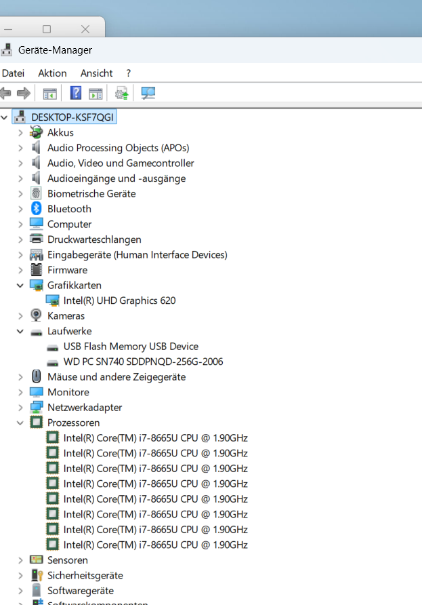Expand the Akkus category
The width and height of the screenshot is (422, 605).
pyautogui.click(x=20, y=133)
